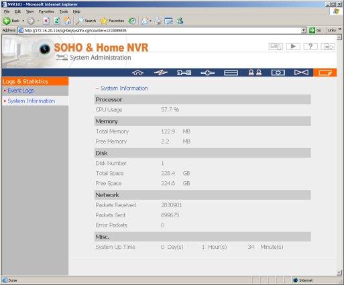344x285 pixels.
Task: Click the System Up Time label
Action: pos(115,247)
